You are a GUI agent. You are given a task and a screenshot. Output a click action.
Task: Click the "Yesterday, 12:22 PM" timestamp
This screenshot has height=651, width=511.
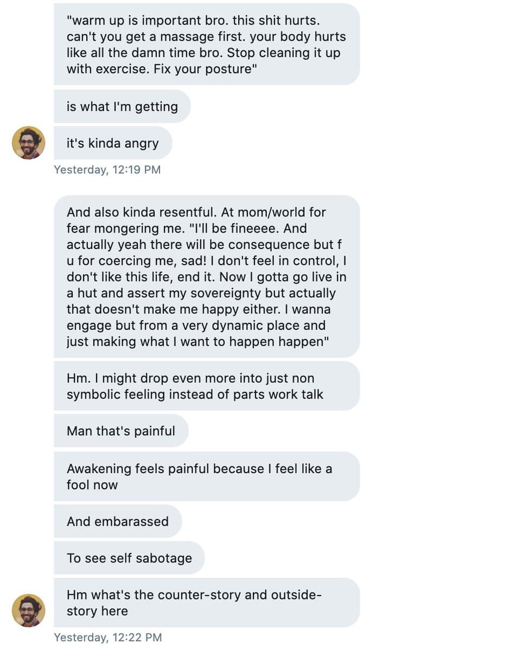coord(107,637)
